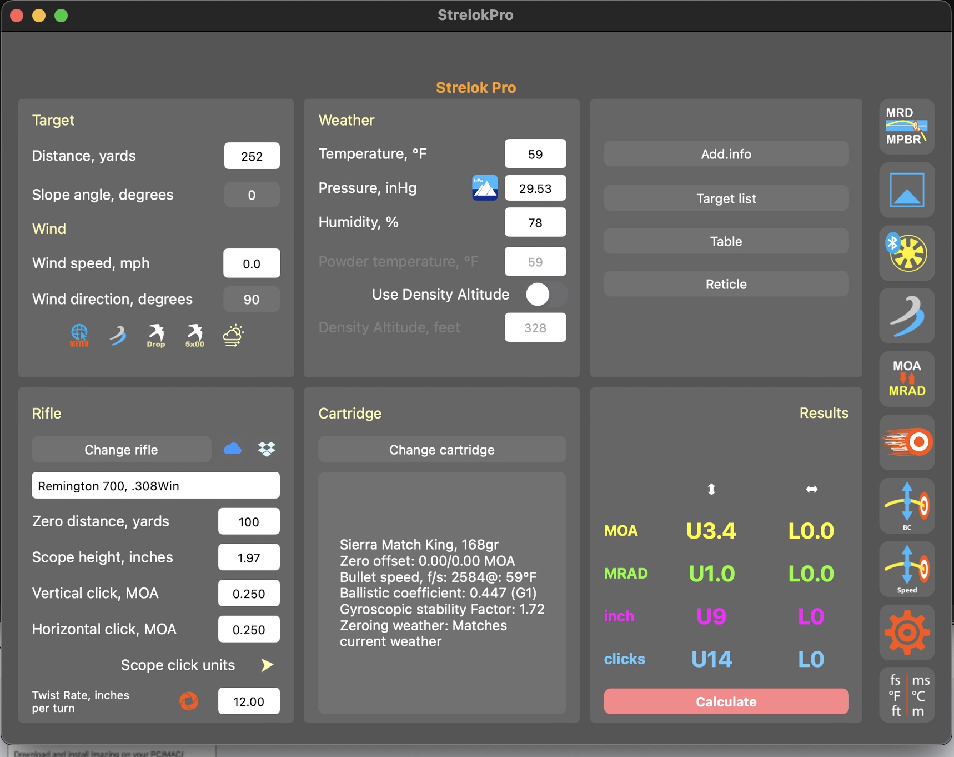Open the target picture icon
Screen dimensions: 954x757
[x=907, y=190]
